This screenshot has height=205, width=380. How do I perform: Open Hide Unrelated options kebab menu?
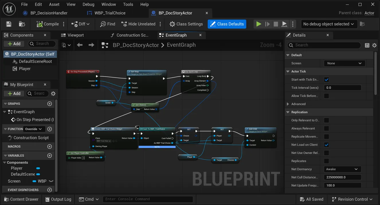coord(160,24)
